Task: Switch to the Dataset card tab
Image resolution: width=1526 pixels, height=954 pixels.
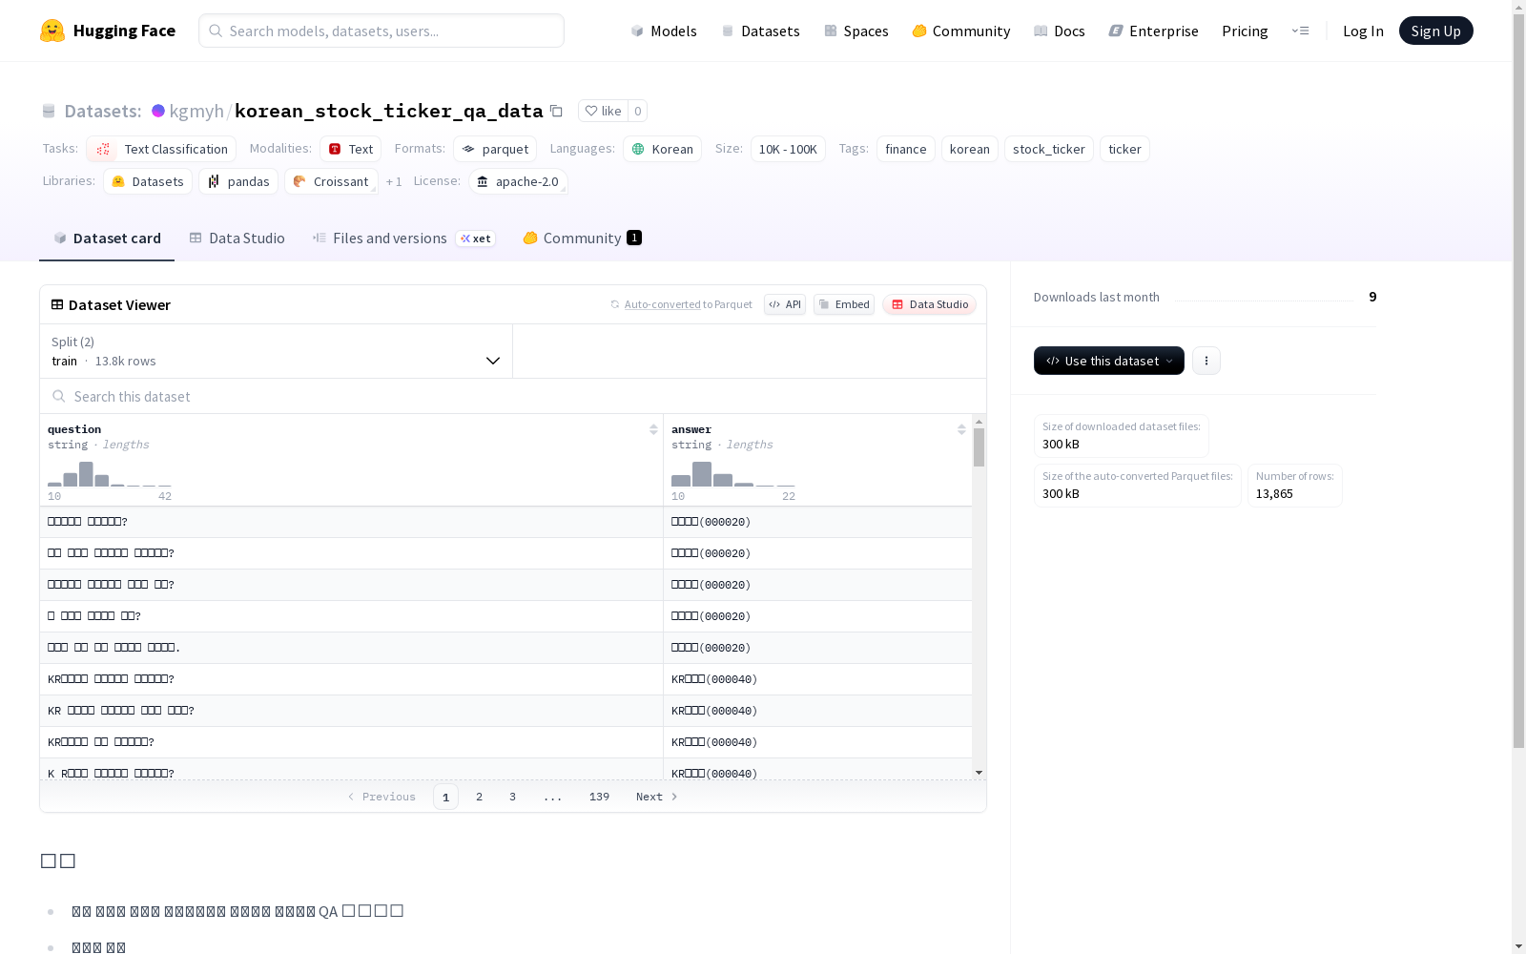Action: click(x=107, y=238)
